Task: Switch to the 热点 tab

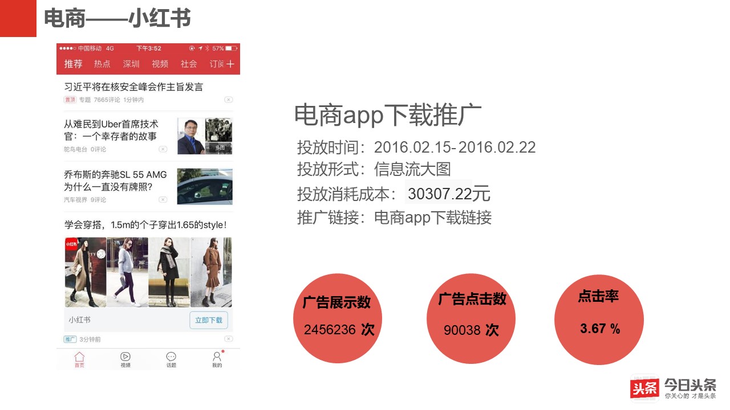Action: click(102, 64)
